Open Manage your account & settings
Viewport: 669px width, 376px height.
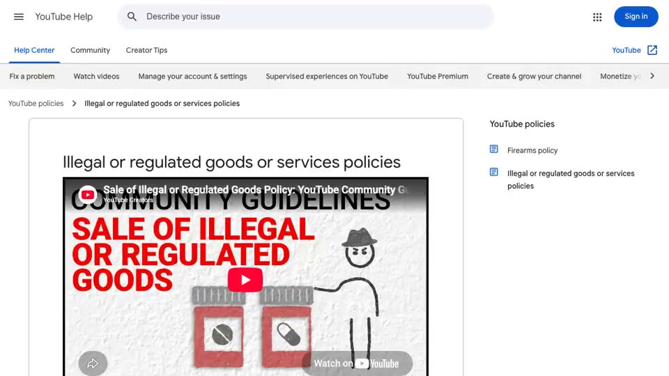coord(192,77)
